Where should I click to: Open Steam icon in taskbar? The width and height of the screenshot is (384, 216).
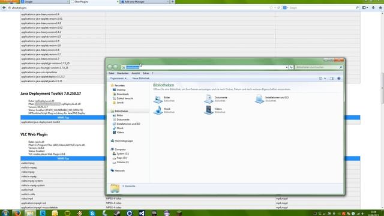click(x=117, y=213)
